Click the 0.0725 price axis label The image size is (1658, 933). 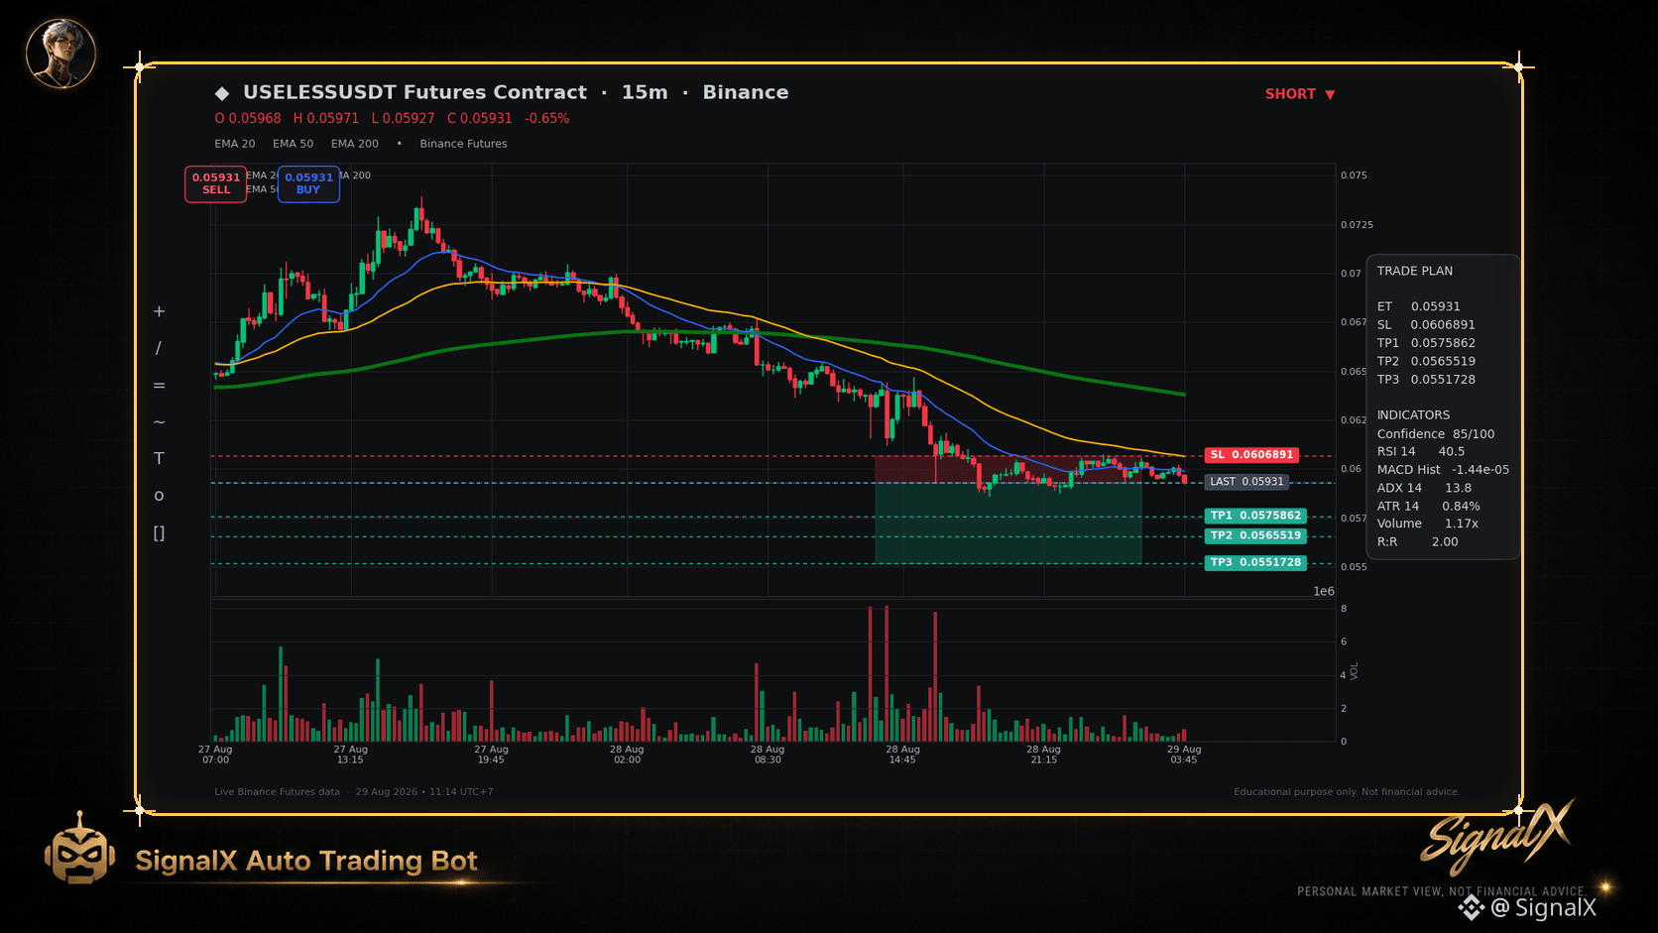pos(1357,225)
